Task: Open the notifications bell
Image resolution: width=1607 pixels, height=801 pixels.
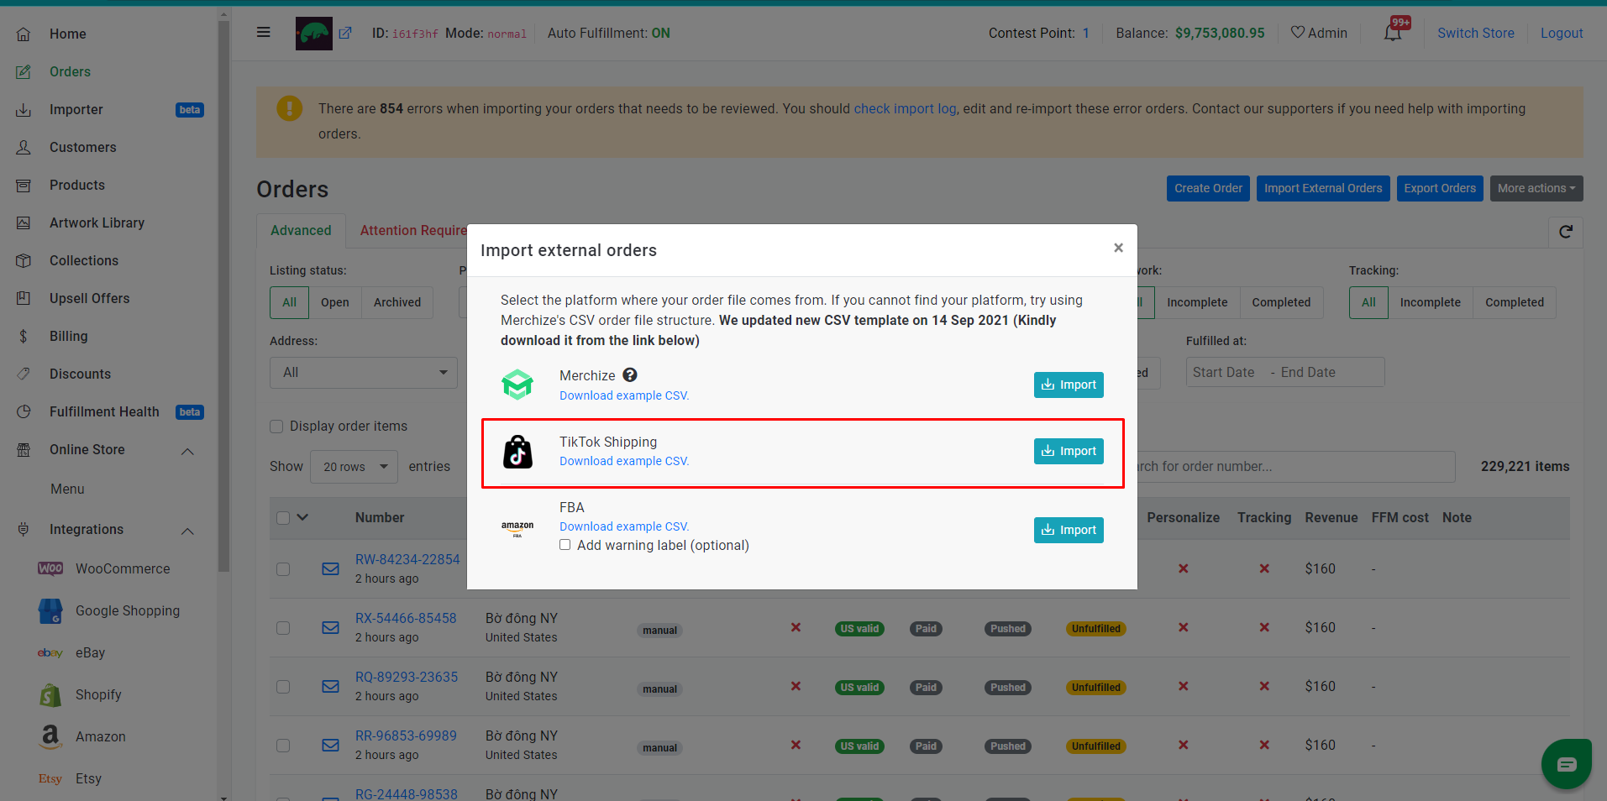Action: (x=1393, y=33)
